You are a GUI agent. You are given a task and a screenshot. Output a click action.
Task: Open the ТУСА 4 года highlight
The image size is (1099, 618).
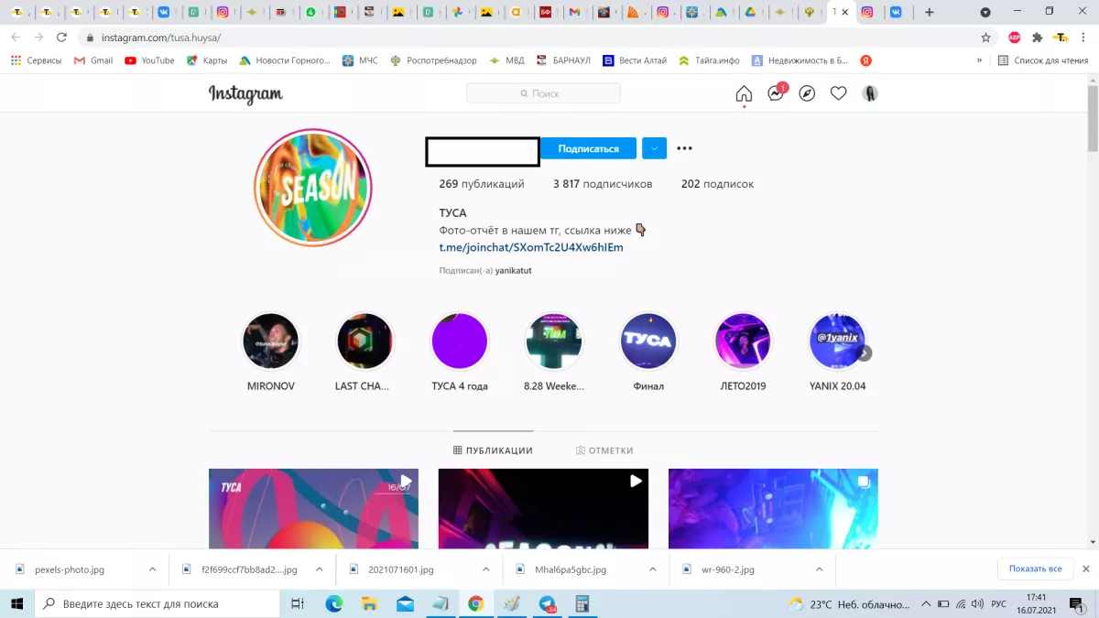[x=460, y=352]
